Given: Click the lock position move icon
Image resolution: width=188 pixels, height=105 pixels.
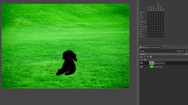Looking at the screenshot, I should pyautogui.click(x=148, y=57).
